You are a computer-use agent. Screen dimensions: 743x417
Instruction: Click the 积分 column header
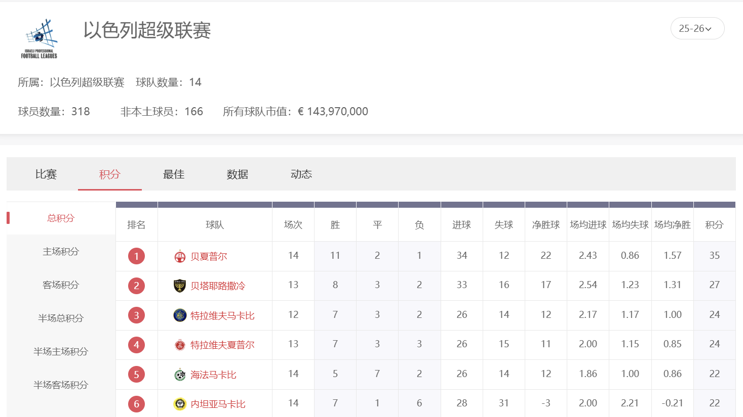pos(714,225)
